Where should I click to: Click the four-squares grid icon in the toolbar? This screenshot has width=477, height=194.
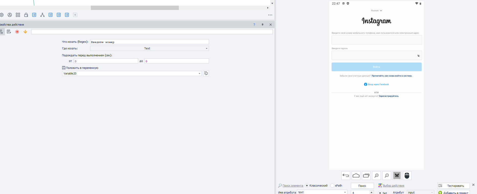pos(18,15)
